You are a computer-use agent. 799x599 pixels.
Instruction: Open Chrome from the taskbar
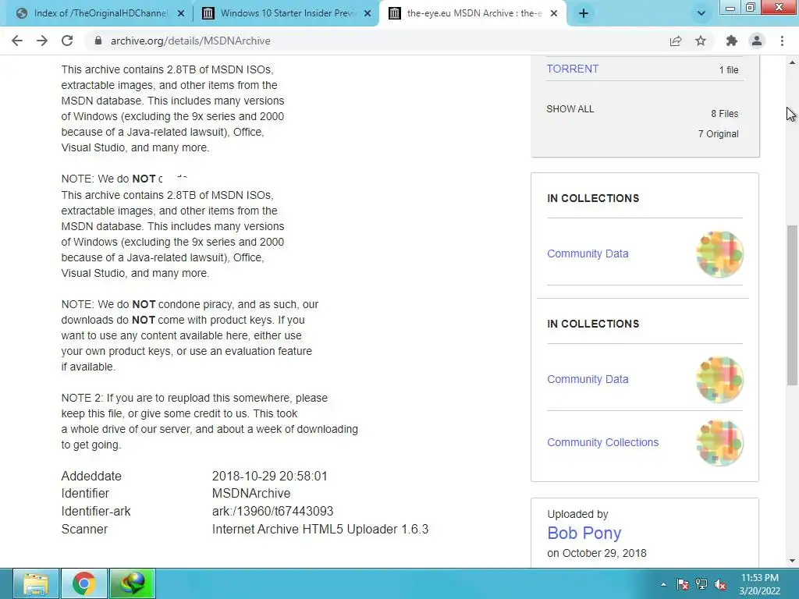point(84,583)
